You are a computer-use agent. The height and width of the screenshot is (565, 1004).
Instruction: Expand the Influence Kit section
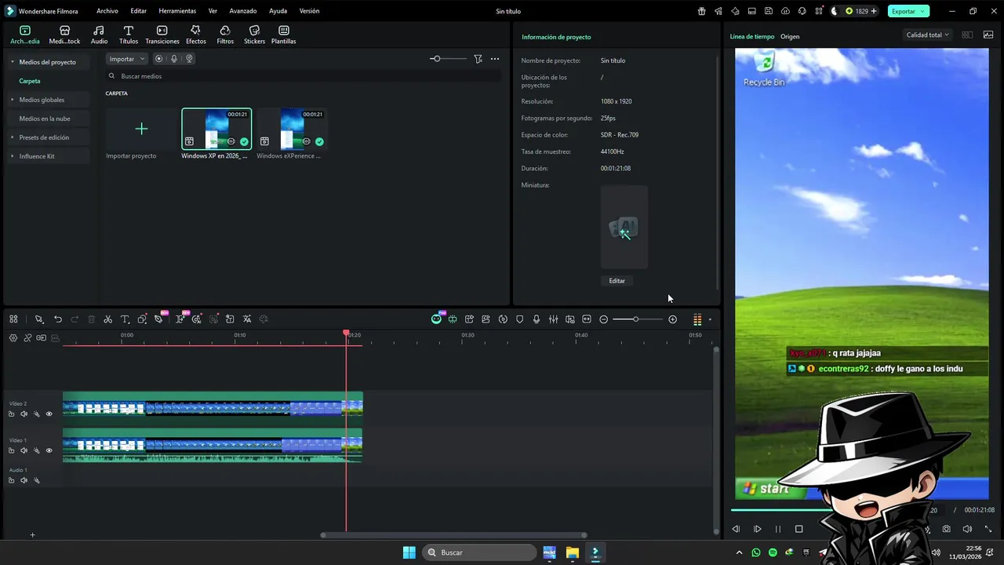(12, 156)
